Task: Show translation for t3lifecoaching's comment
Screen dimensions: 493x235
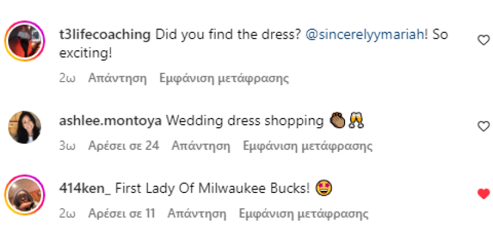Action: coord(224,78)
